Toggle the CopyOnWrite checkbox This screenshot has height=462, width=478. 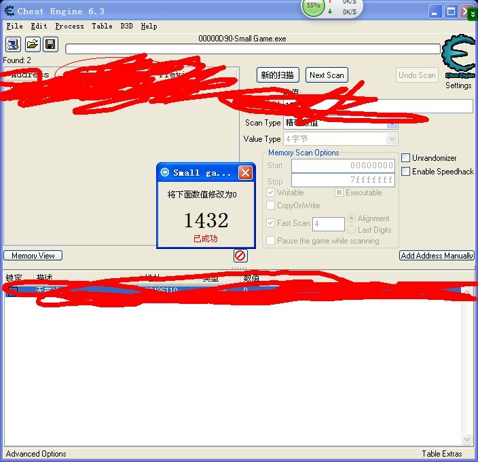pyautogui.click(x=270, y=206)
